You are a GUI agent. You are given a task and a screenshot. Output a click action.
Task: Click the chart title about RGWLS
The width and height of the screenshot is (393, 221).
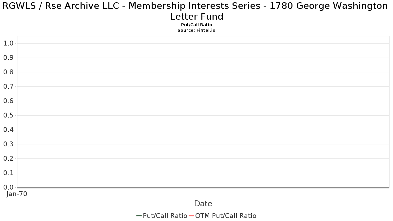coord(196,11)
